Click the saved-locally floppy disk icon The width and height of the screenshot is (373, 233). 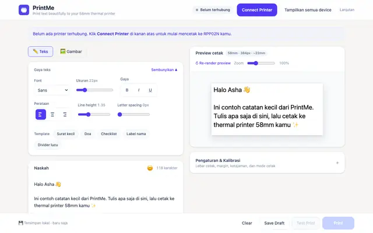21,223
